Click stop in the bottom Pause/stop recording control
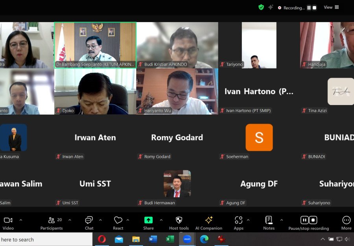The width and height of the screenshot is (354, 246). [x=313, y=220]
